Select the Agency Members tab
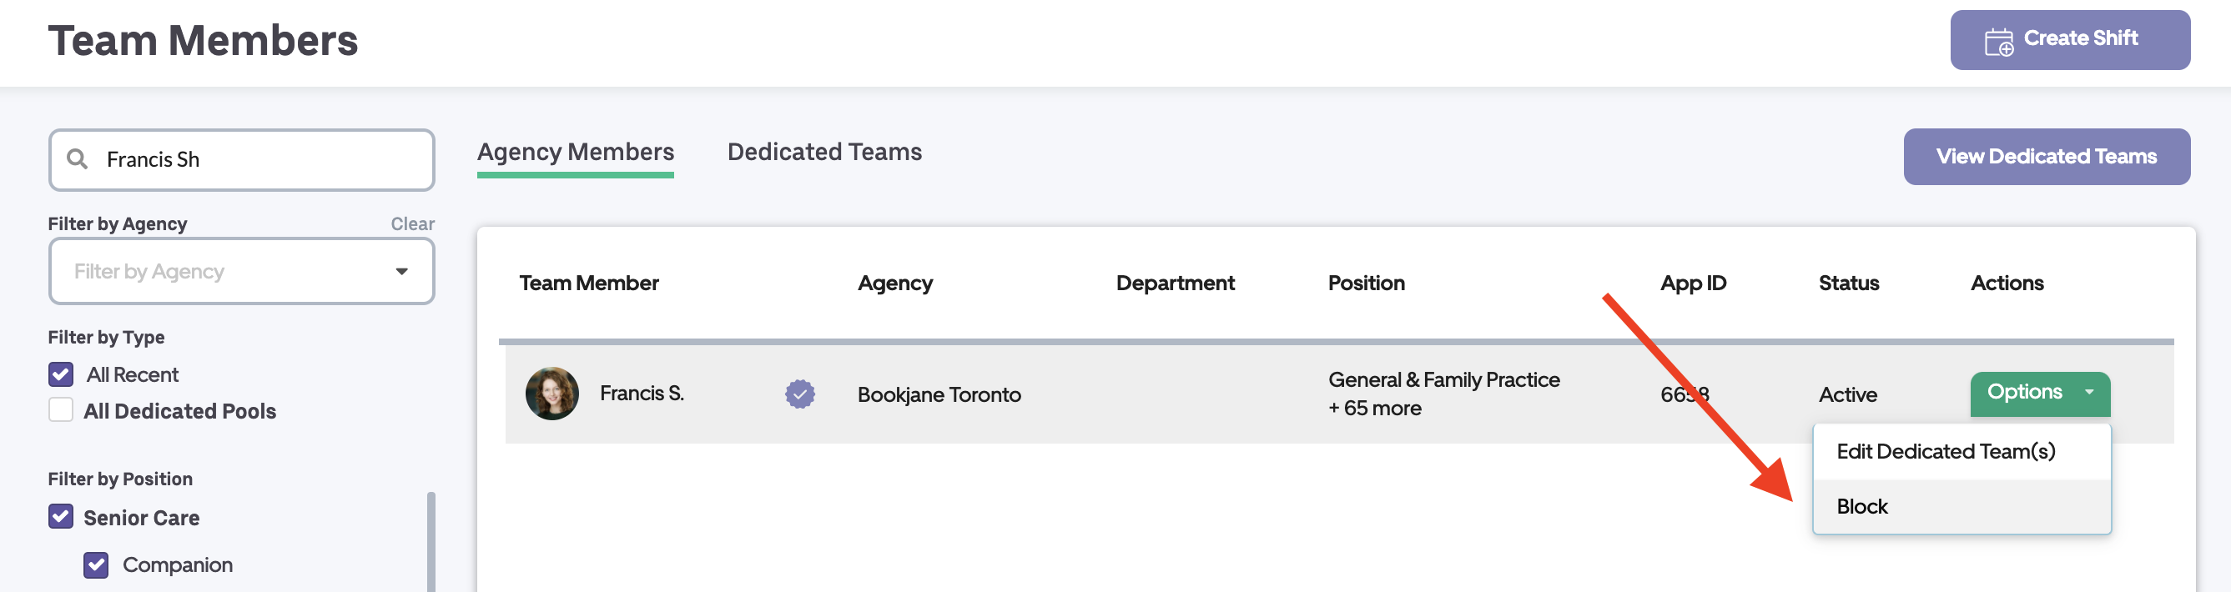2231x592 pixels. (575, 153)
